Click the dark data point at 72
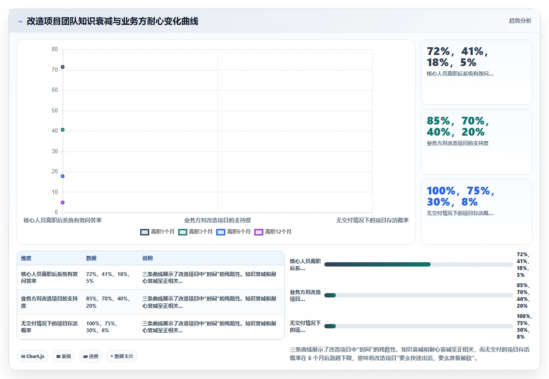The image size is (549, 379). pos(63,67)
